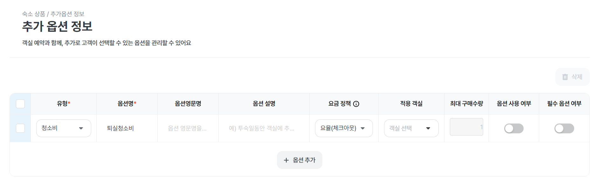
Task: Enable the 옵션 사용 여부 toggle
Action: click(x=514, y=128)
